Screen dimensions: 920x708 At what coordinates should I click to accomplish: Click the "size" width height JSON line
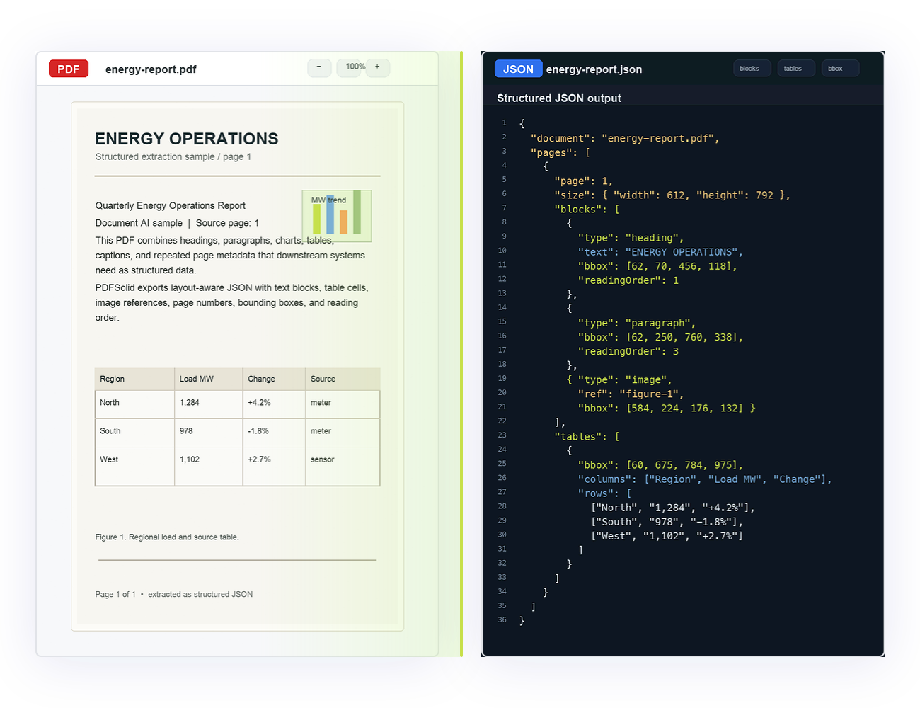tap(672, 195)
